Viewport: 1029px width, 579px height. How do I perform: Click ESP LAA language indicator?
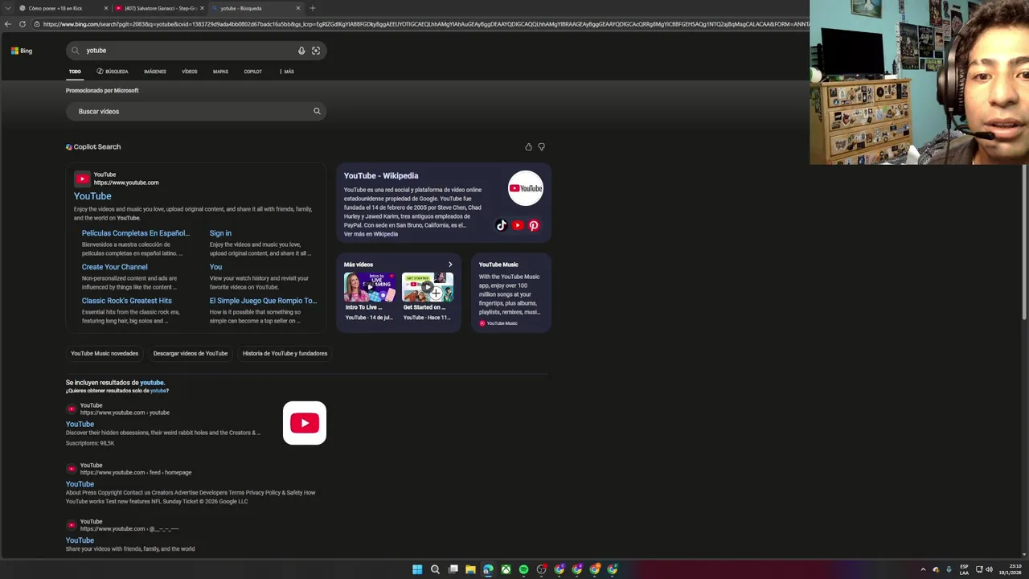coord(964,569)
